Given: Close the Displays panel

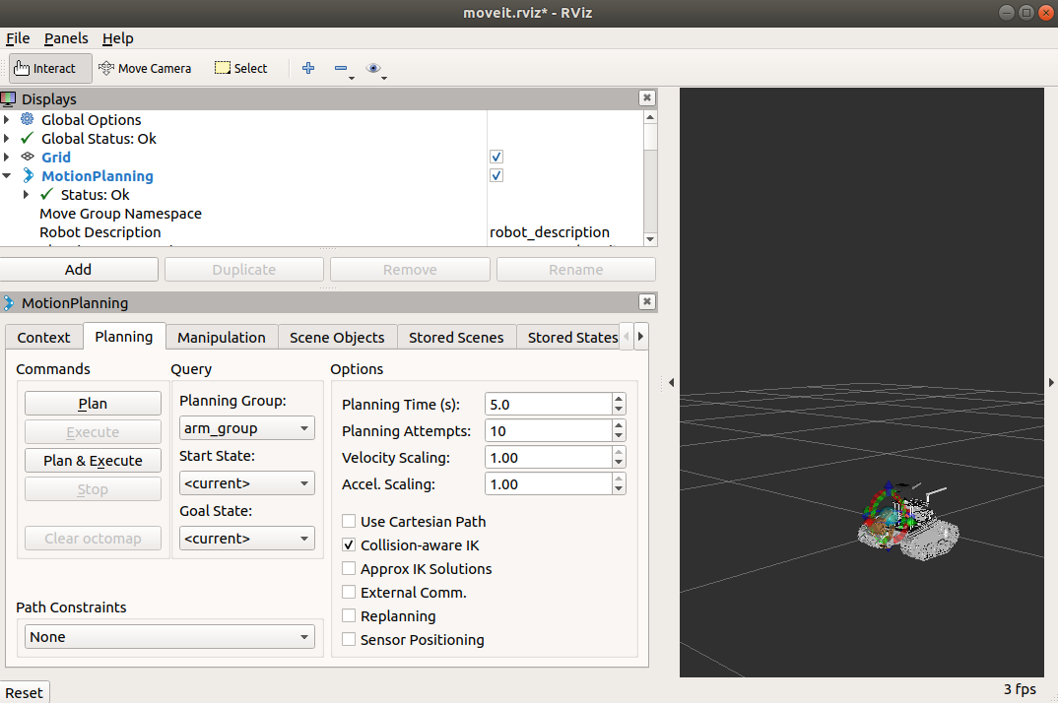Looking at the screenshot, I should 647,97.
